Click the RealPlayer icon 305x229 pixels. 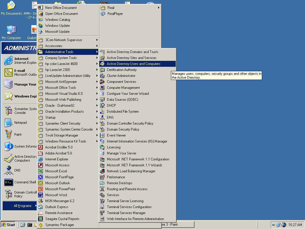pos(103,14)
